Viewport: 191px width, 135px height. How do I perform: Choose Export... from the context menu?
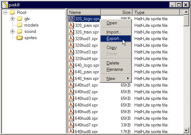[x=114, y=39]
